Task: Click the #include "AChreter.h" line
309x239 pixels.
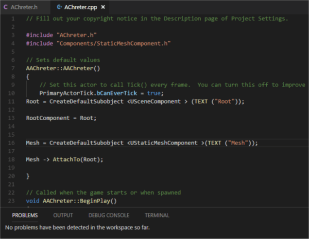Action: [x=61, y=35]
